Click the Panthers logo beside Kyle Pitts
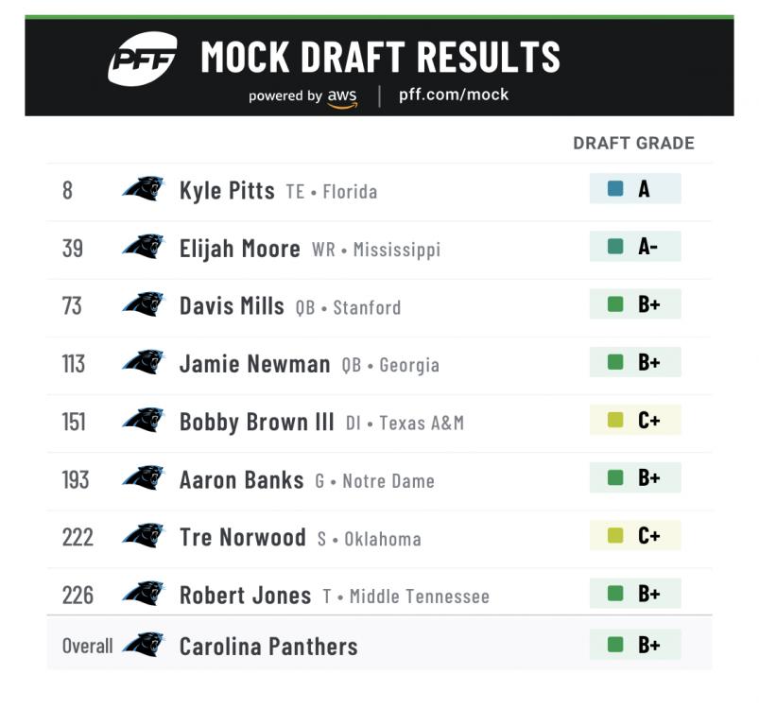The width and height of the screenshot is (759, 709). point(143,189)
